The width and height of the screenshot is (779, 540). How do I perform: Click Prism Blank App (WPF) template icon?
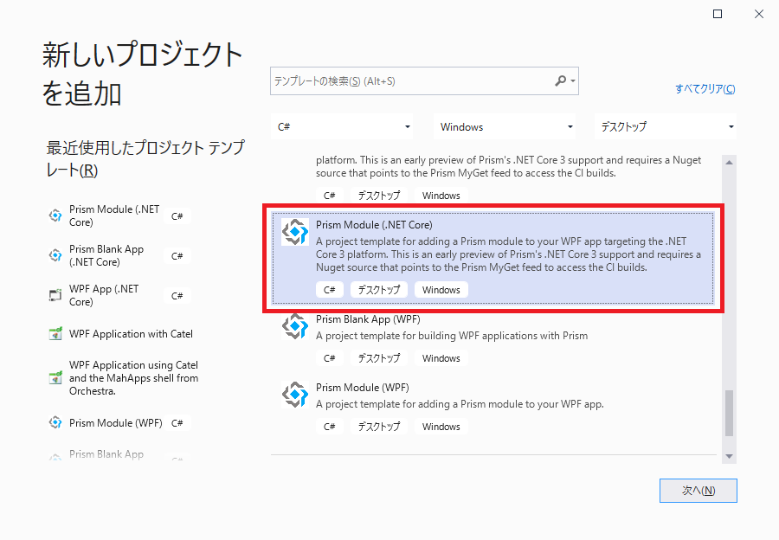point(295,326)
